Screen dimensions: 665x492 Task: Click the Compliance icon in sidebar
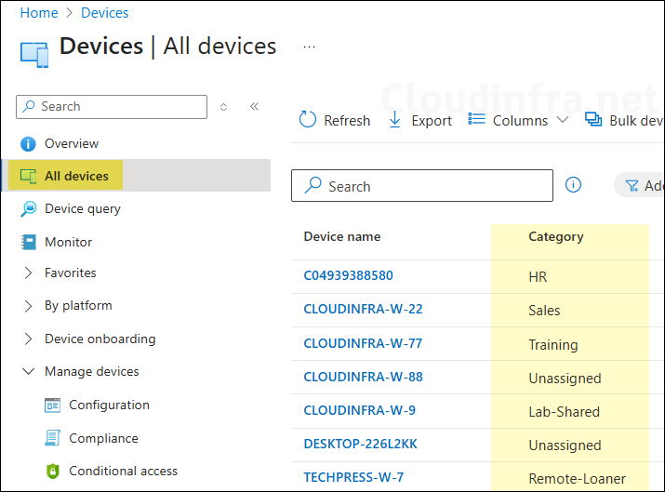(52, 438)
